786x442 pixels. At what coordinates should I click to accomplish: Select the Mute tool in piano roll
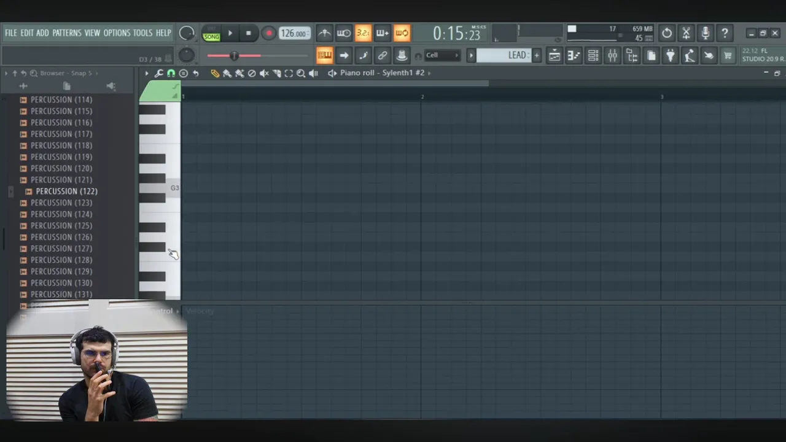[264, 73]
